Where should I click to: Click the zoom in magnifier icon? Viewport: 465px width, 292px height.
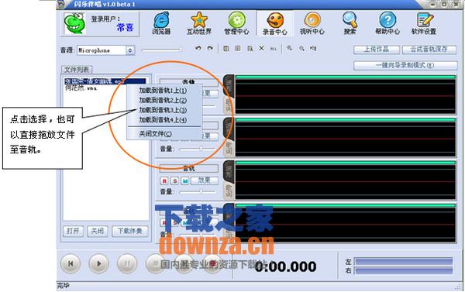289,48
